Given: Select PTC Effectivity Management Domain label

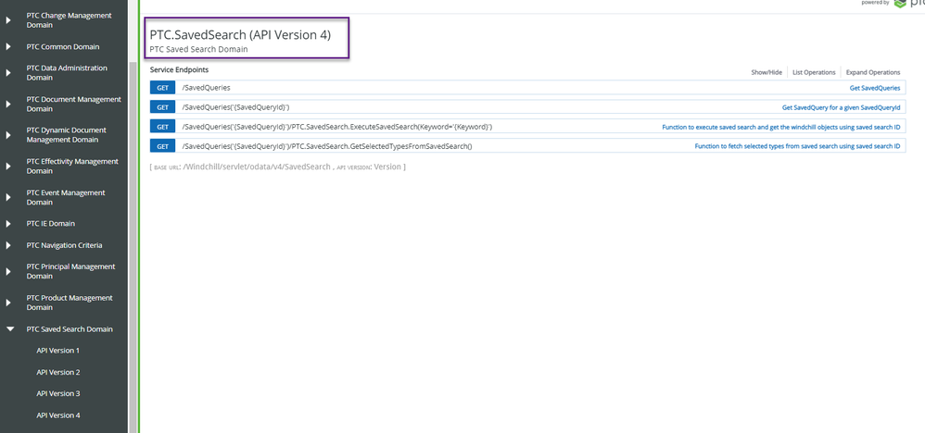Looking at the screenshot, I should 72,167.
